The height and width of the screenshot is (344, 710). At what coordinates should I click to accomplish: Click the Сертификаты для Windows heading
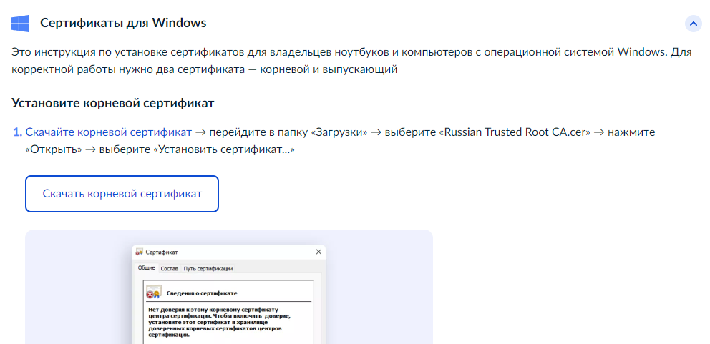pos(123,23)
